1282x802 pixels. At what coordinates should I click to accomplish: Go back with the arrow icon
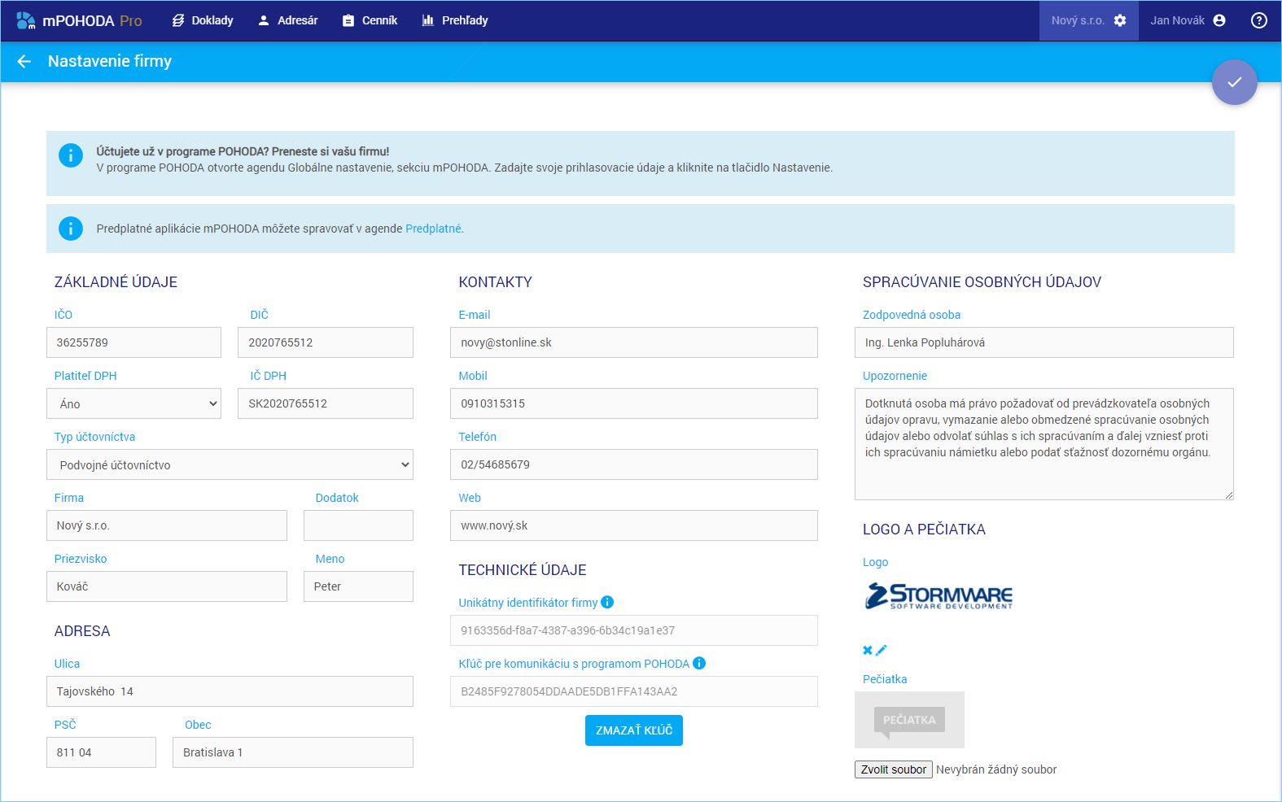click(24, 61)
